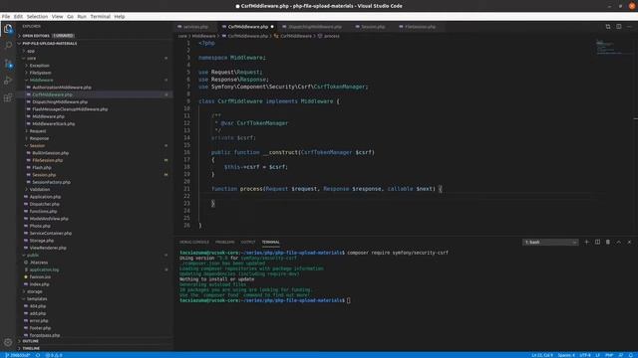Maximize the terminal panel with the up chevron
The image size is (638, 358).
(618, 242)
